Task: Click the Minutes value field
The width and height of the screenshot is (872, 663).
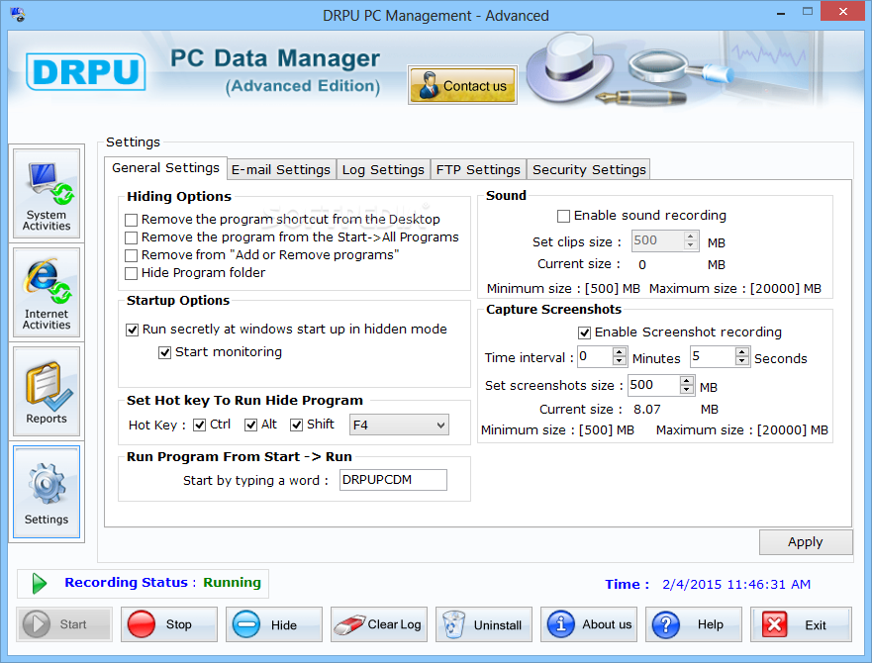Action: 595,356
